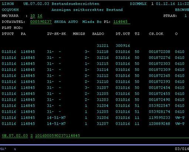This screenshot has height=152, width=189.
Task: Select document number 001872490
Action: [159, 100]
